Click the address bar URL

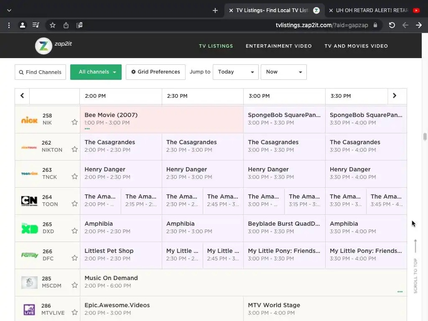322,25
